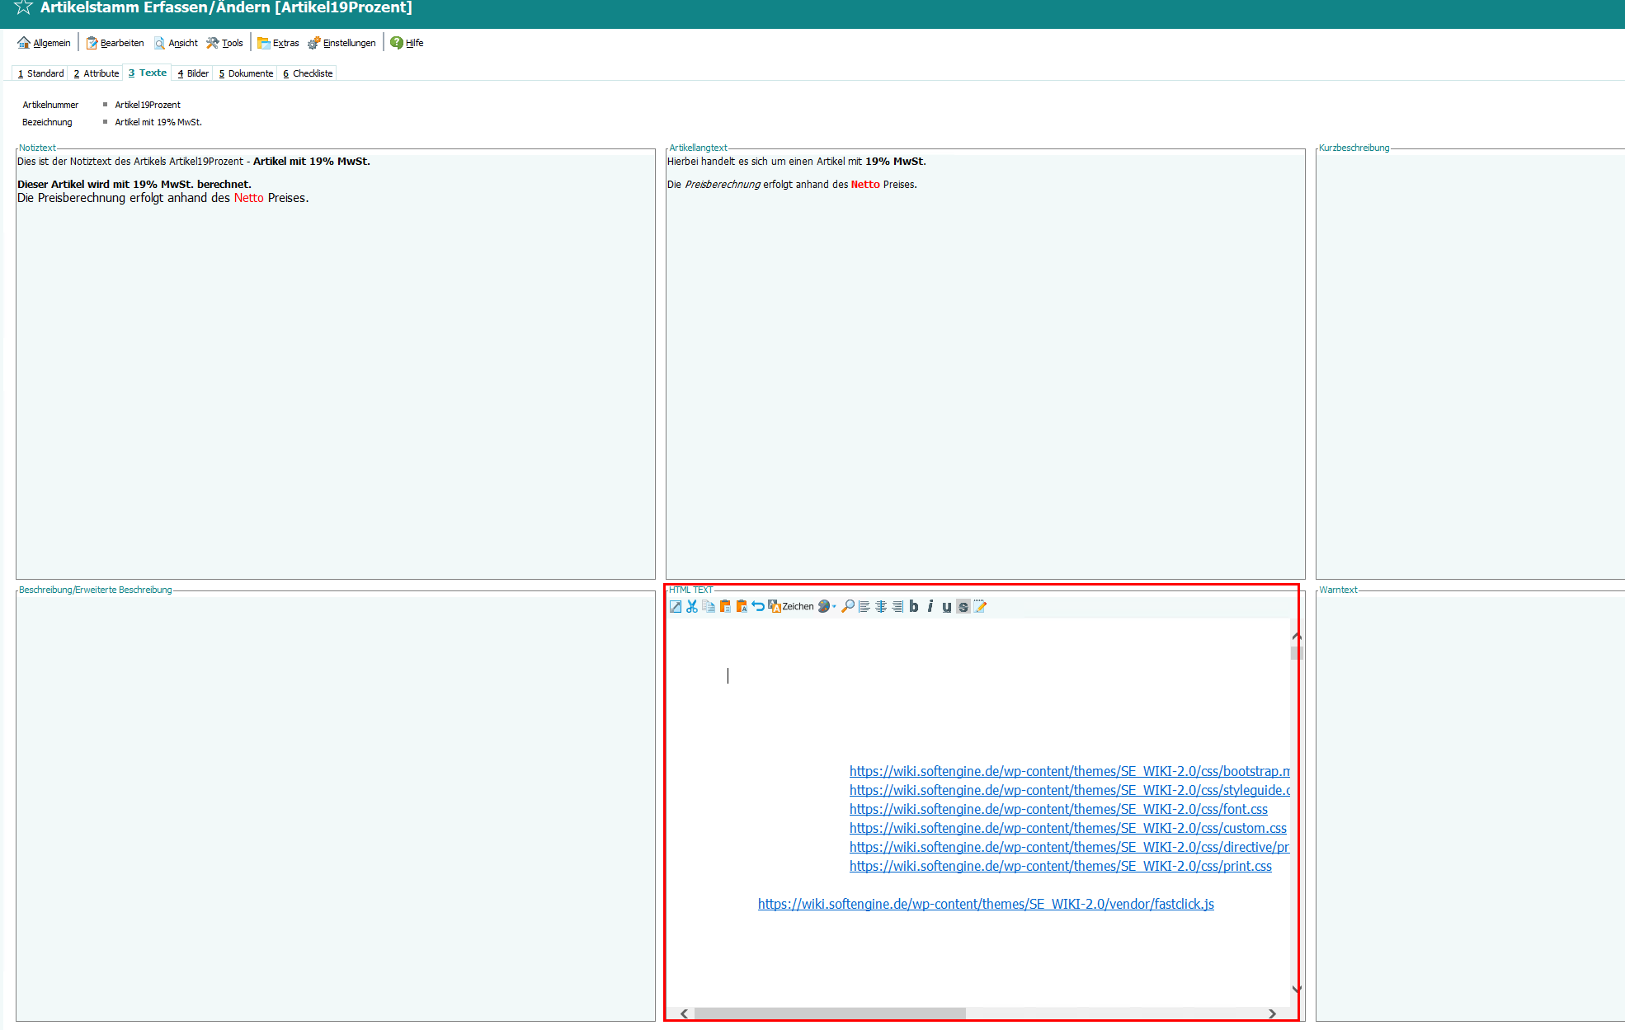Viewport: 1625px width, 1030px height.
Task: Center-align the HTML text
Action: tap(881, 606)
